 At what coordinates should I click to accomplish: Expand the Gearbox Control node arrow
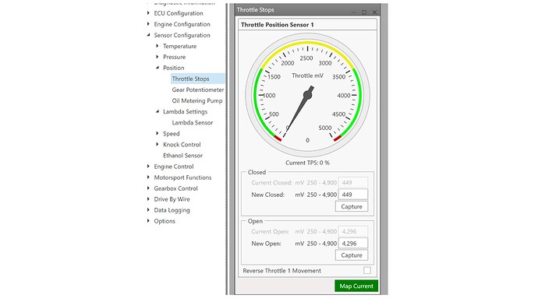tap(148, 188)
